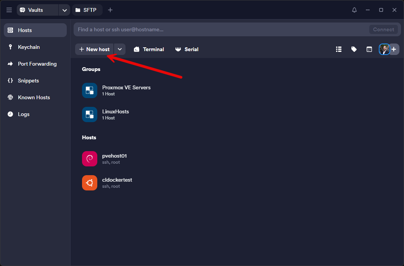Click '1 Host' under LinuxHosts
Screen dimensions: 404x266
tap(108, 118)
